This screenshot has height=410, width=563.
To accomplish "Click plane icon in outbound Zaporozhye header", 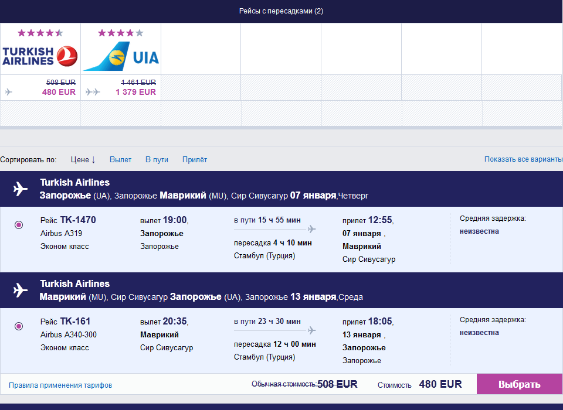I will coord(21,189).
